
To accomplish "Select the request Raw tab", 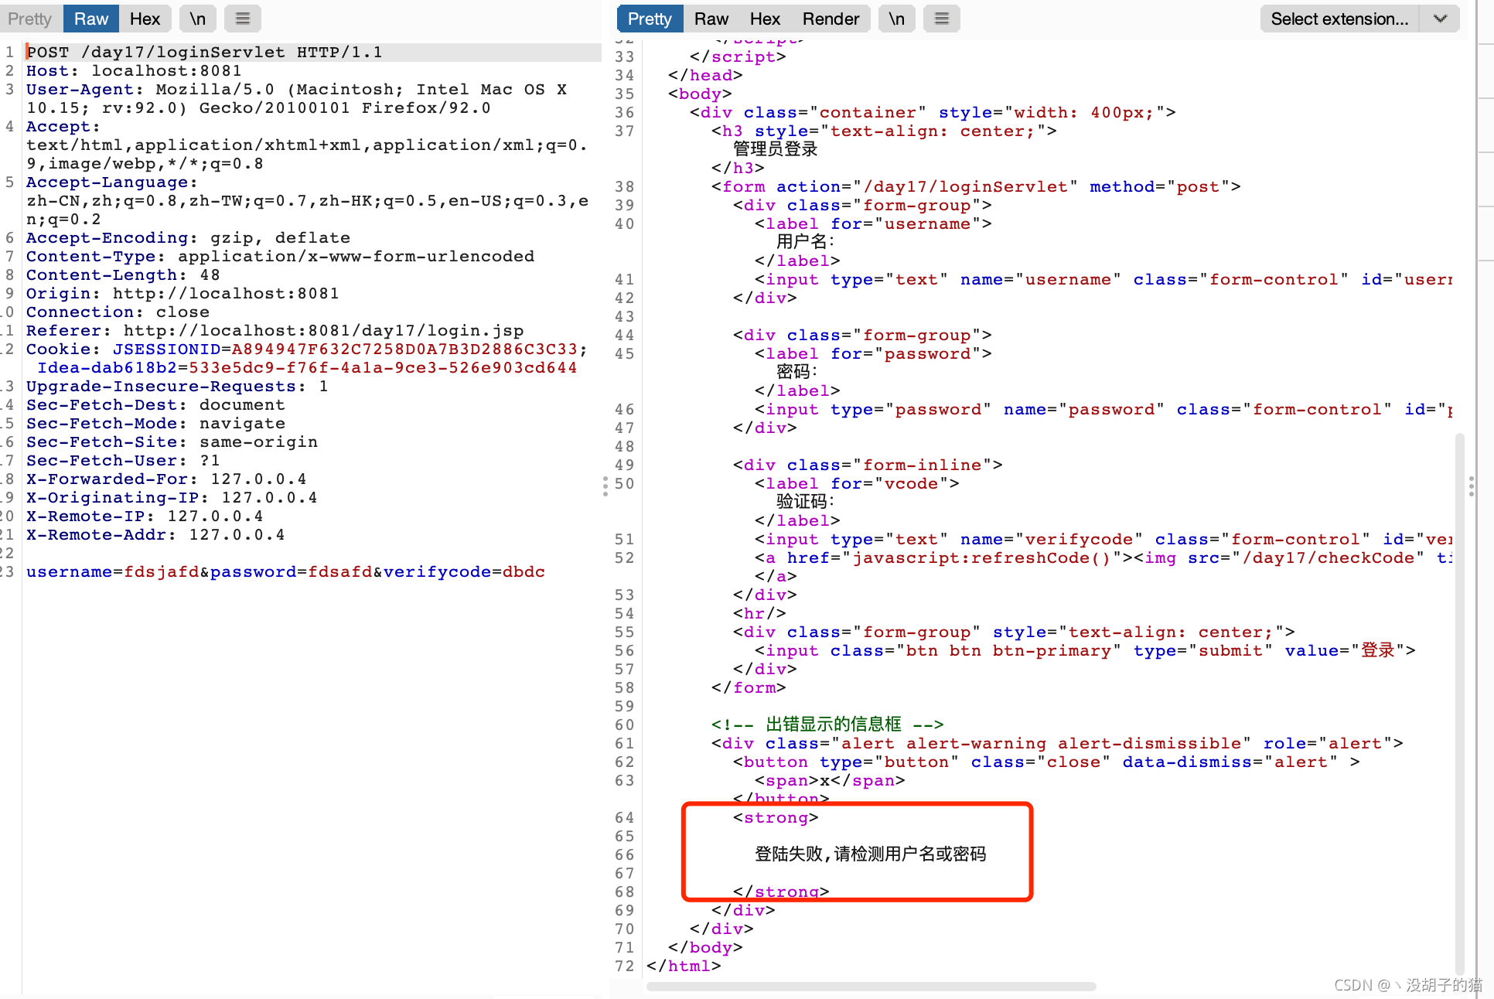I will click(90, 19).
